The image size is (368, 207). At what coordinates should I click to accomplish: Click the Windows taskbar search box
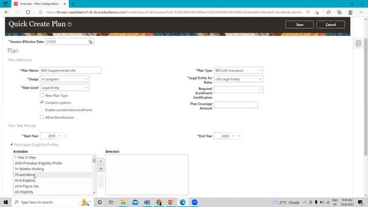(x=52, y=202)
